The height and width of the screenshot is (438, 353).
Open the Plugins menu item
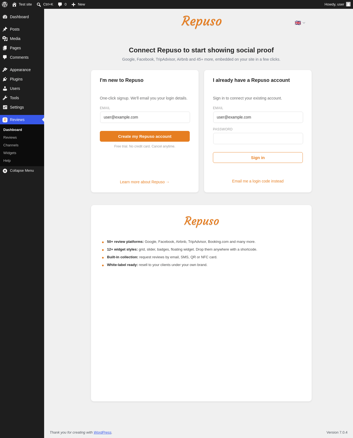point(22,79)
